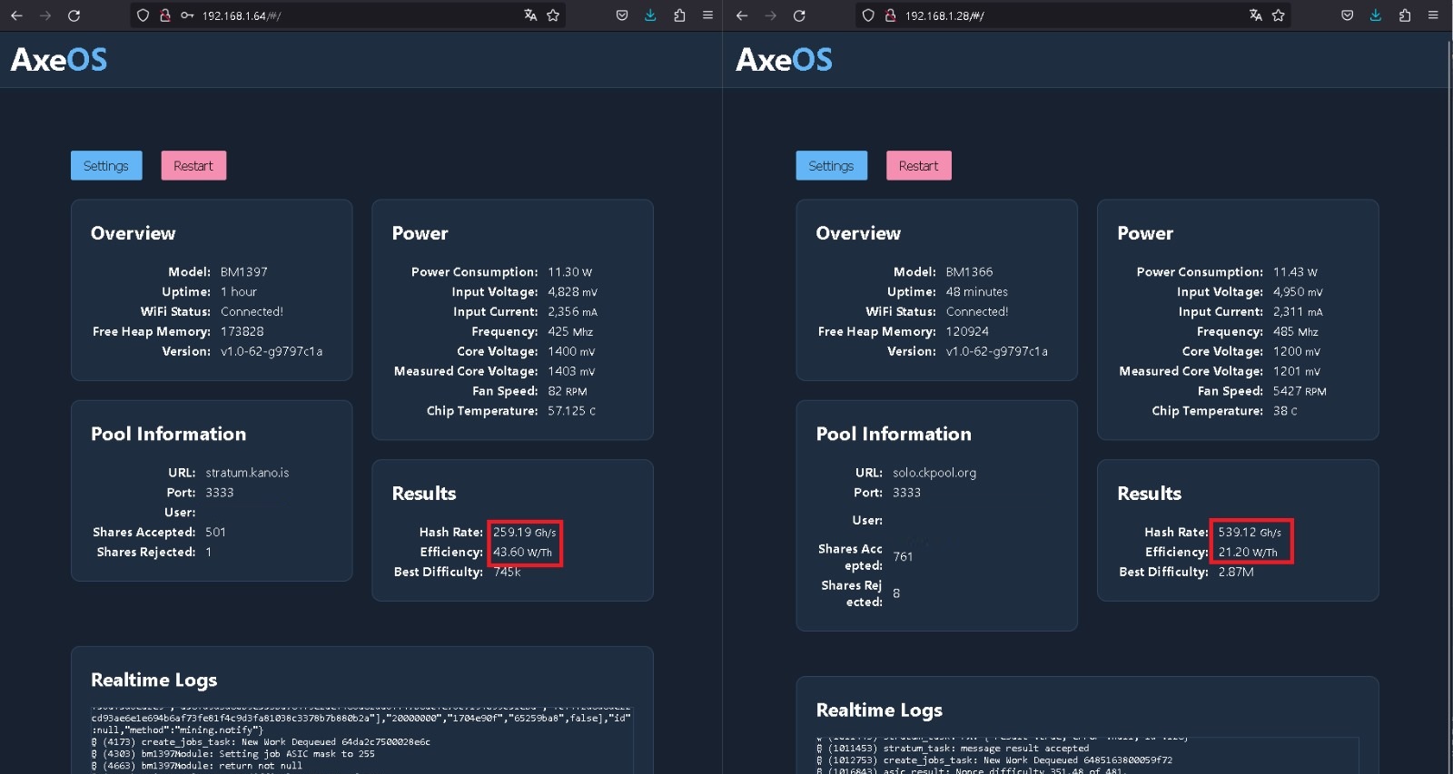Select the hash rate value 539.12 Gh/s
Viewport: 1453px width, 774px height.
click(x=1250, y=533)
